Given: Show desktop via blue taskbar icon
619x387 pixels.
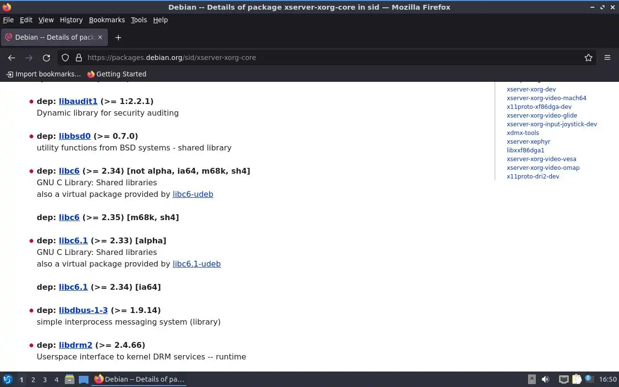Looking at the screenshot, I should 83,379.
